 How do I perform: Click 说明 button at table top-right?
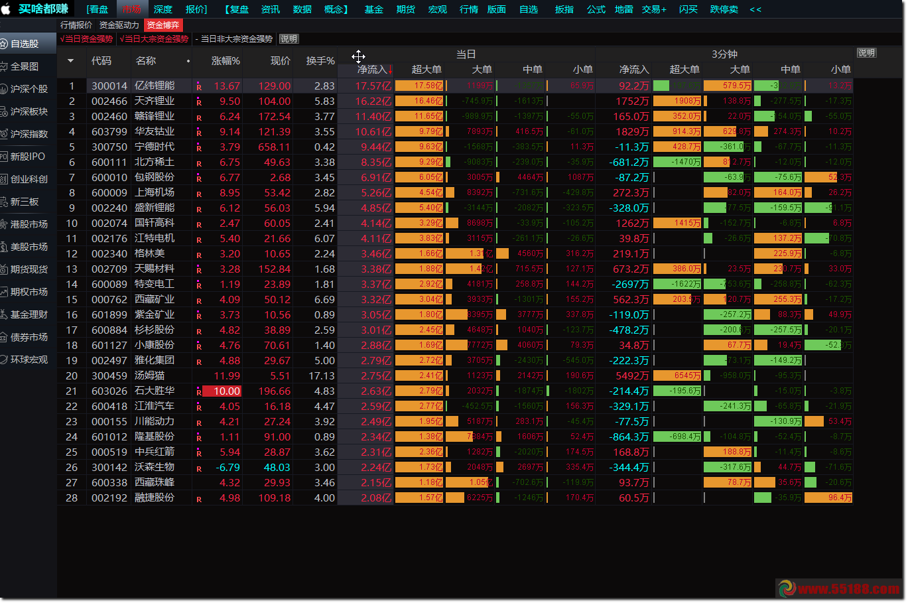(x=866, y=53)
